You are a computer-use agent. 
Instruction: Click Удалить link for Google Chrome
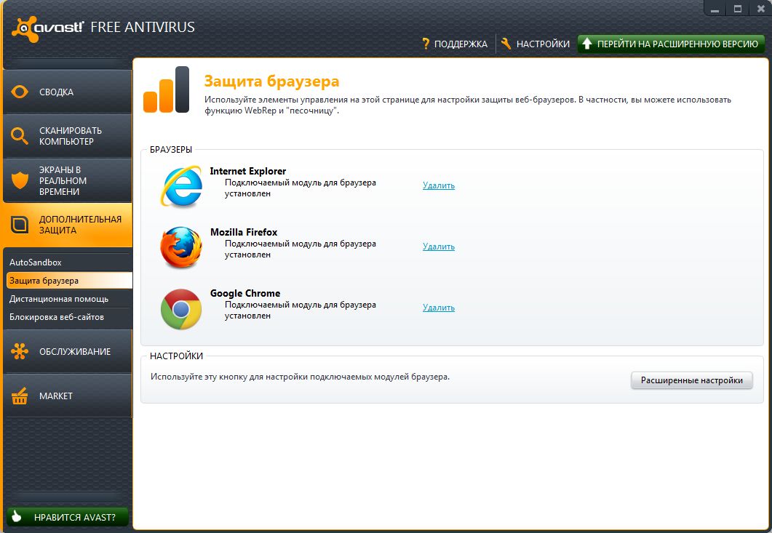[x=439, y=308]
